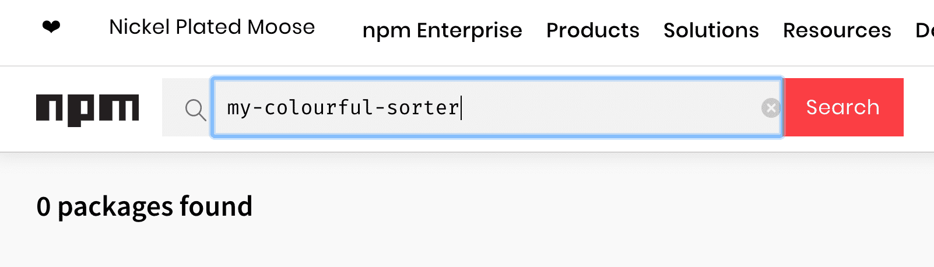Open the npm logo home link

pyautogui.click(x=87, y=110)
